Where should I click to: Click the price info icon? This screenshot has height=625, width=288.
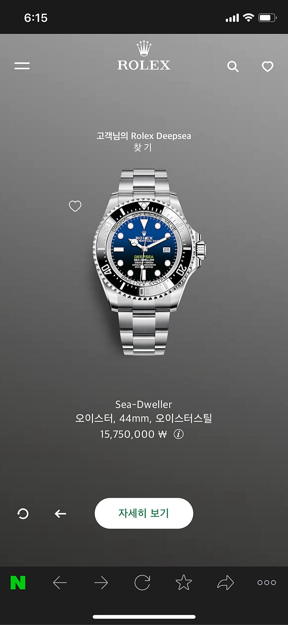[179, 434]
